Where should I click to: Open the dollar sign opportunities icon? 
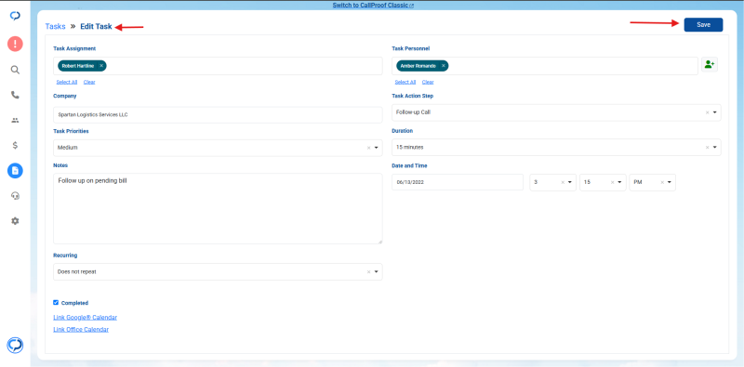[x=15, y=146]
